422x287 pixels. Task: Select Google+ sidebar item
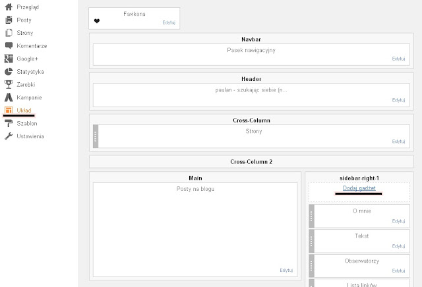28,59
